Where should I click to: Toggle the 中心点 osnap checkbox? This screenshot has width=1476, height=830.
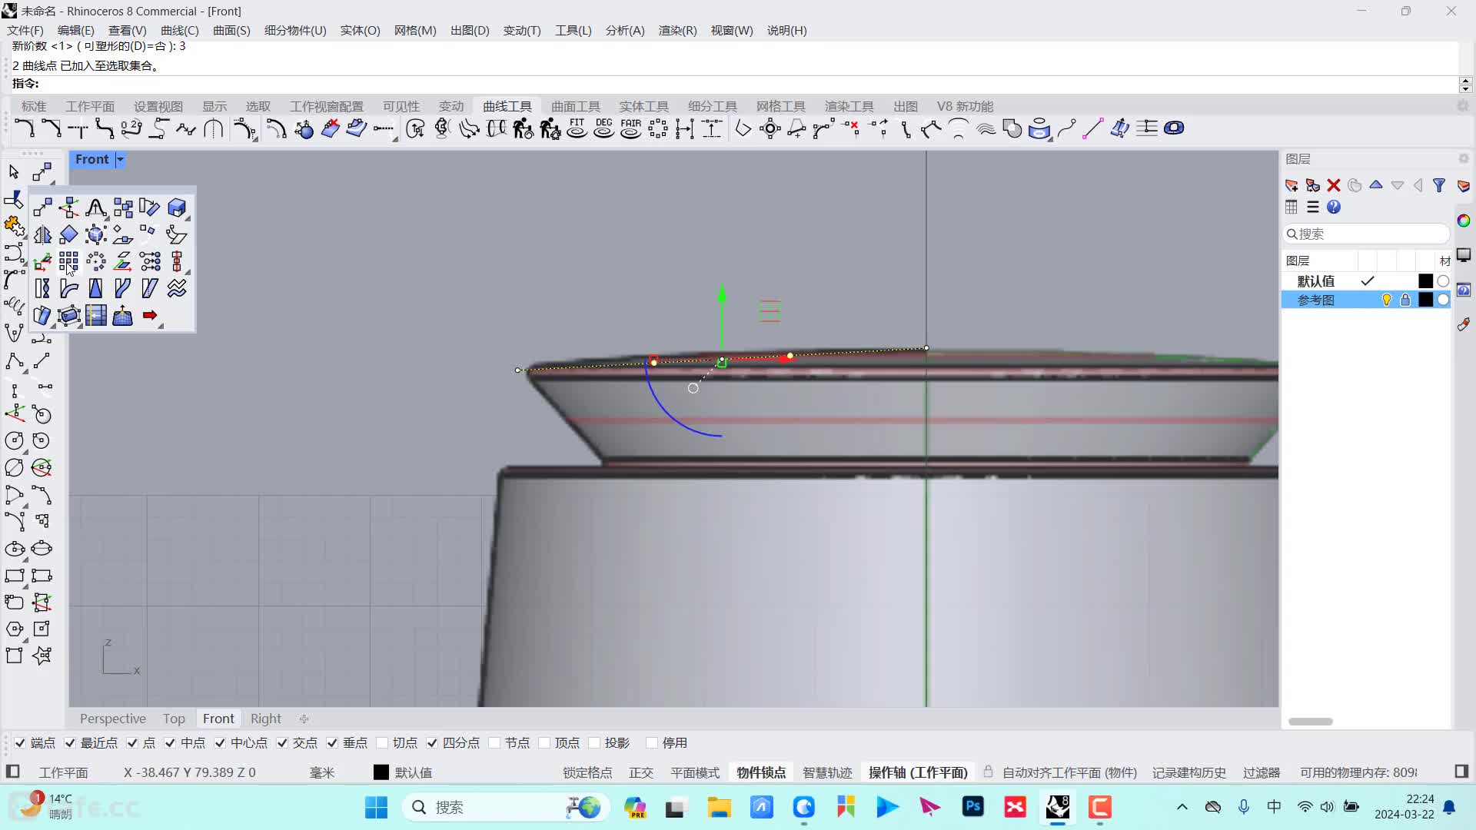click(220, 742)
